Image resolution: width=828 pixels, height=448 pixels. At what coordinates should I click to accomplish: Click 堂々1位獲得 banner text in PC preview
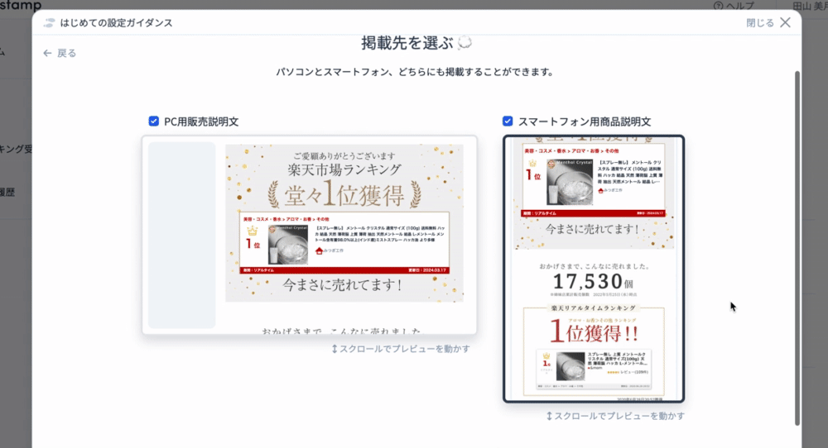(344, 195)
